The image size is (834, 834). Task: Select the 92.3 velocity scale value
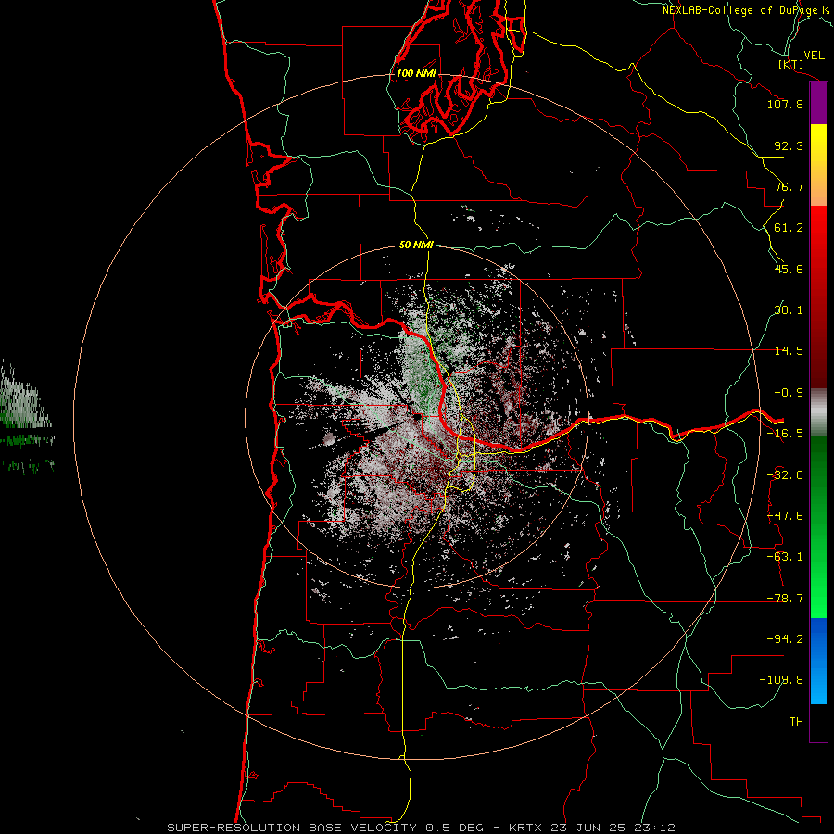coord(789,145)
